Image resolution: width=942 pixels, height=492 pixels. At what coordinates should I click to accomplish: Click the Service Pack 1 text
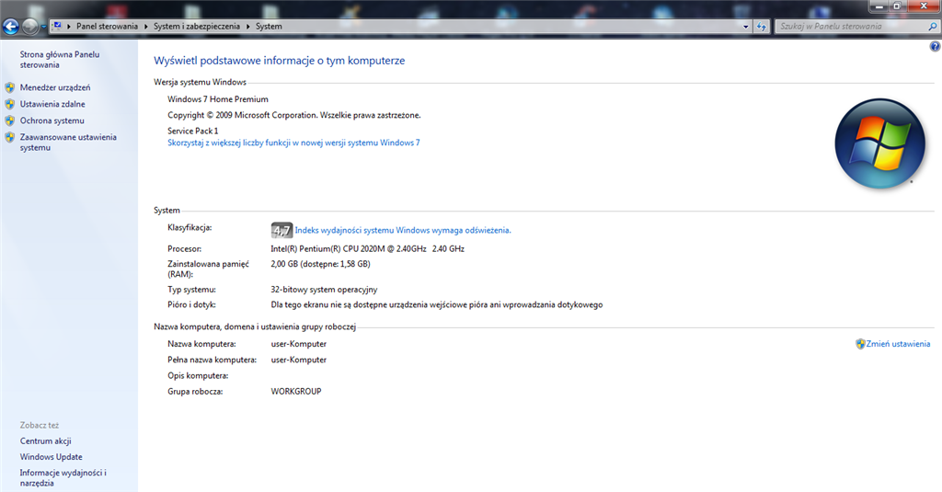point(193,131)
